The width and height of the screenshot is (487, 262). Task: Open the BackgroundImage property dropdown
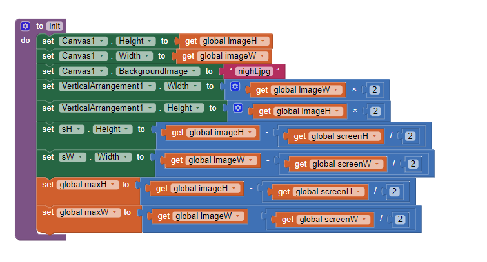click(158, 71)
